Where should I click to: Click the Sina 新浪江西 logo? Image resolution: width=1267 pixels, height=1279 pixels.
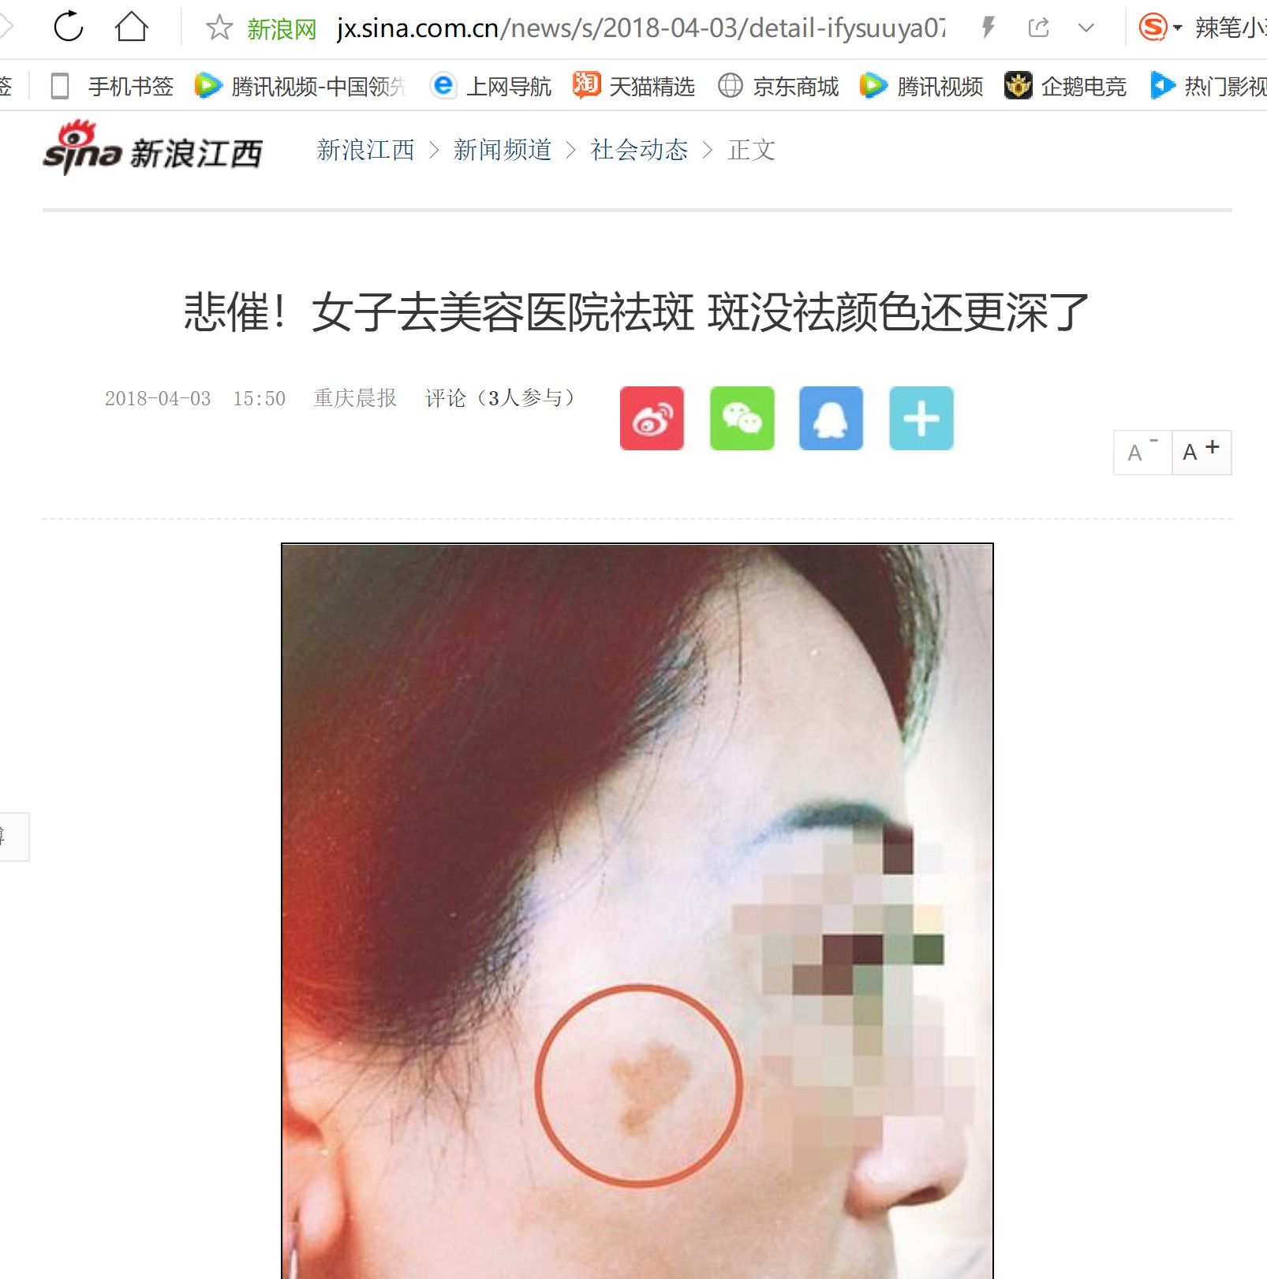click(152, 147)
